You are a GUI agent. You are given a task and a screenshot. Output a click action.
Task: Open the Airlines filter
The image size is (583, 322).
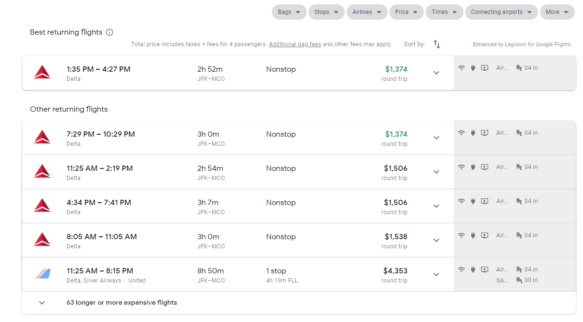tap(366, 12)
